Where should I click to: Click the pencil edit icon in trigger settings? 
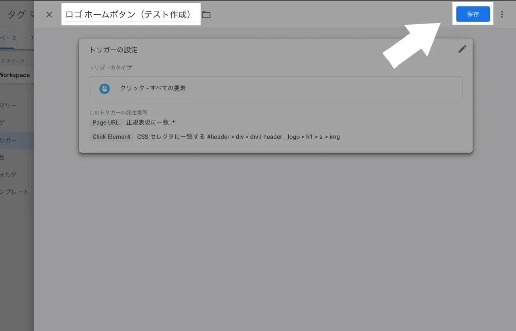pos(462,49)
